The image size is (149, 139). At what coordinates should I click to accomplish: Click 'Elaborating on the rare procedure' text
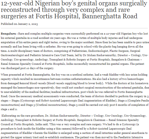coord(22,116)
